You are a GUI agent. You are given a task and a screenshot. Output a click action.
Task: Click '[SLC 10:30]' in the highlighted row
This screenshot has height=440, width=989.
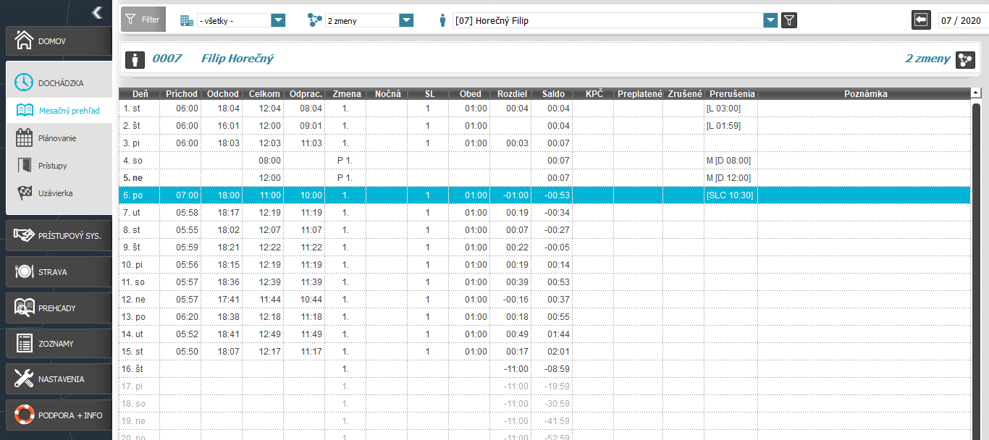coord(729,195)
